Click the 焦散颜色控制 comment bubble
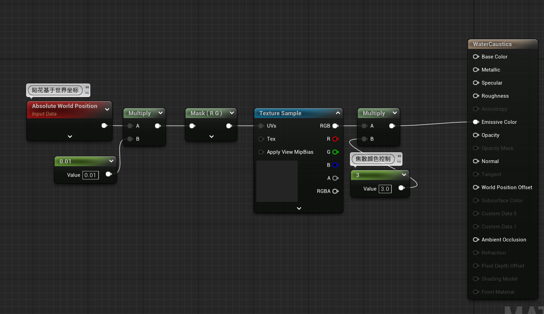This screenshot has width=544, height=314. 373,159
